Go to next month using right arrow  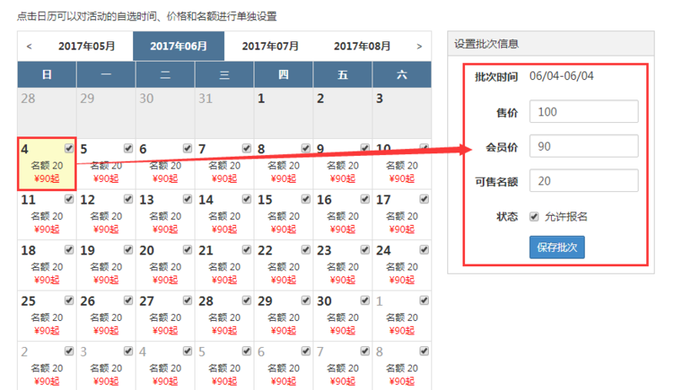pyautogui.click(x=419, y=46)
